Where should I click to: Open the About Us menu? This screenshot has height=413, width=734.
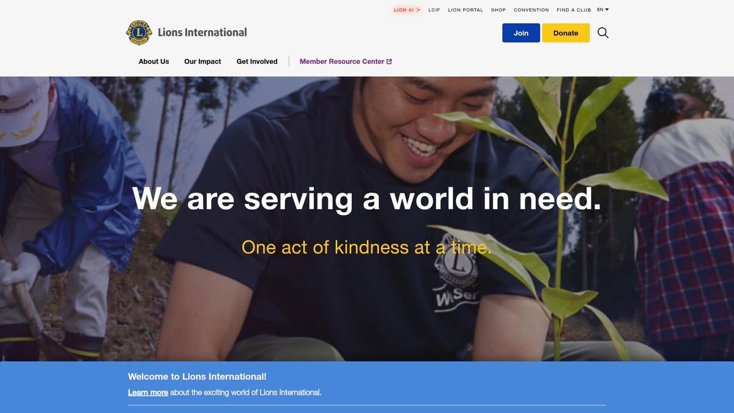pyautogui.click(x=154, y=61)
